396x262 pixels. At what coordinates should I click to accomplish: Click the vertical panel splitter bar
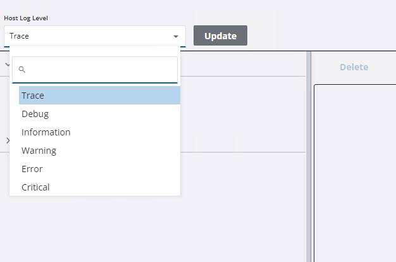[309, 158]
